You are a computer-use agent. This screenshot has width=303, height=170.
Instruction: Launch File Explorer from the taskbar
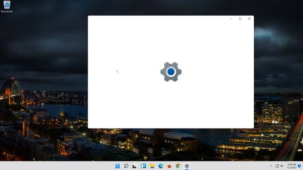point(152,166)
